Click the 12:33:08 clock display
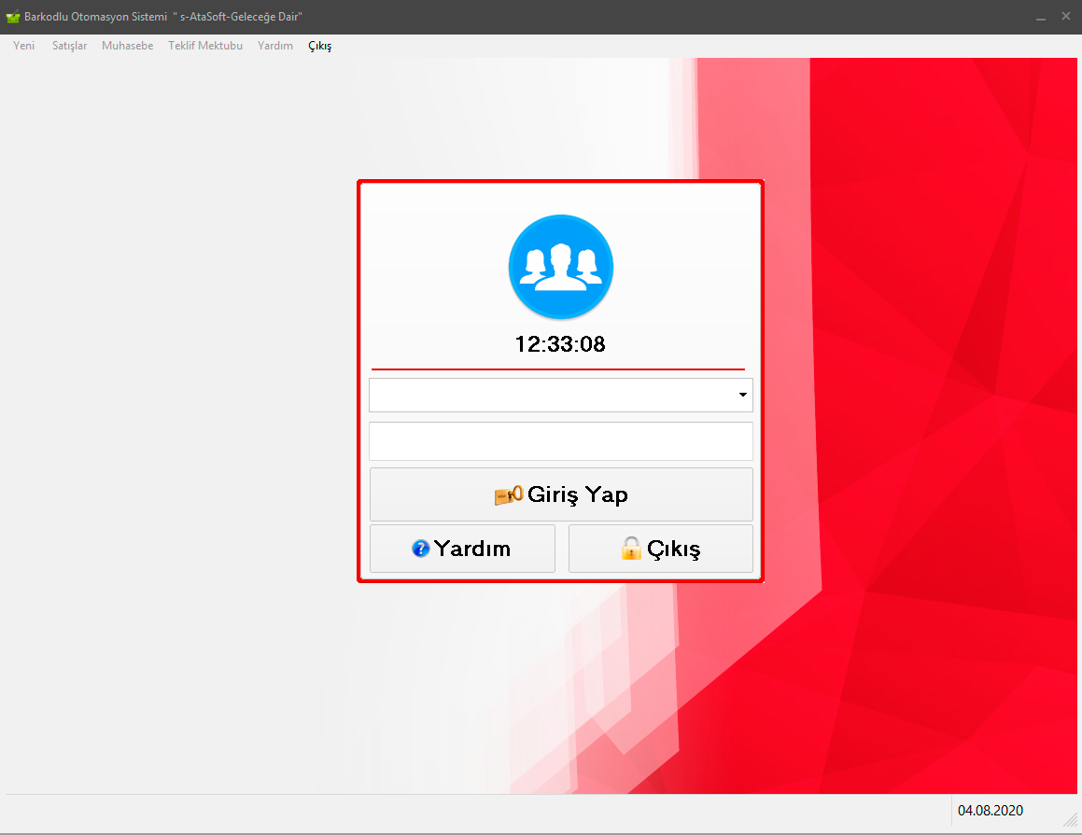 tap(560, 344)
